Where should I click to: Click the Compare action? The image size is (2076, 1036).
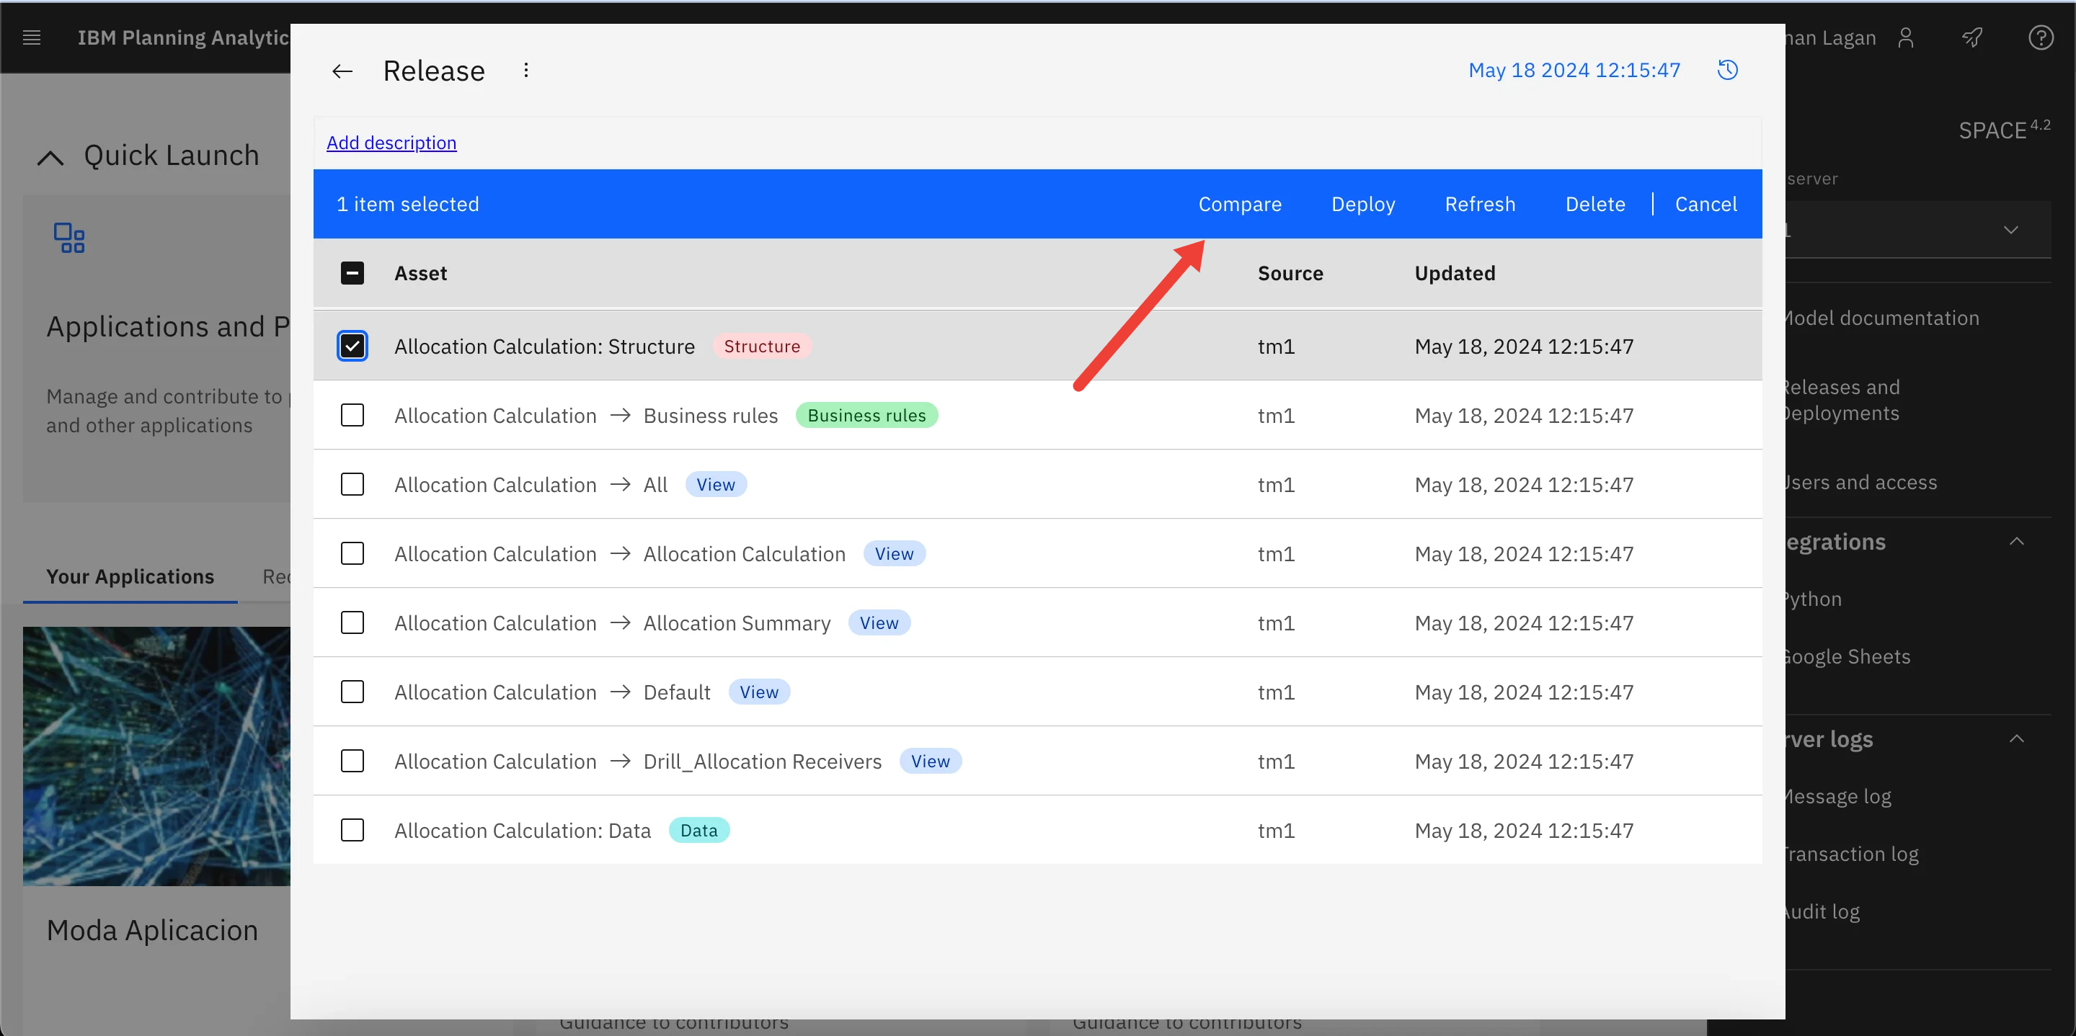(x=1240, y=204)
